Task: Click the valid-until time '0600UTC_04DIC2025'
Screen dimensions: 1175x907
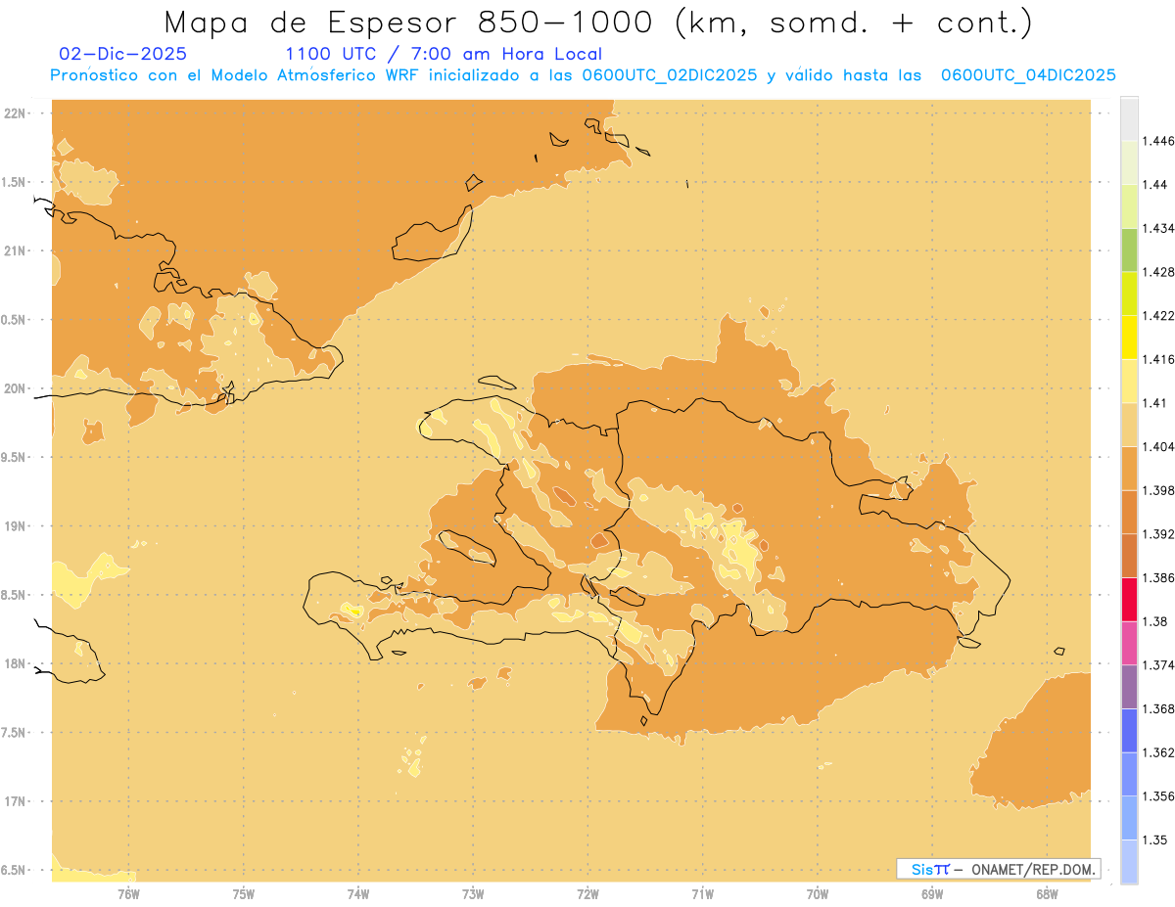Action: click(1028, 75)
